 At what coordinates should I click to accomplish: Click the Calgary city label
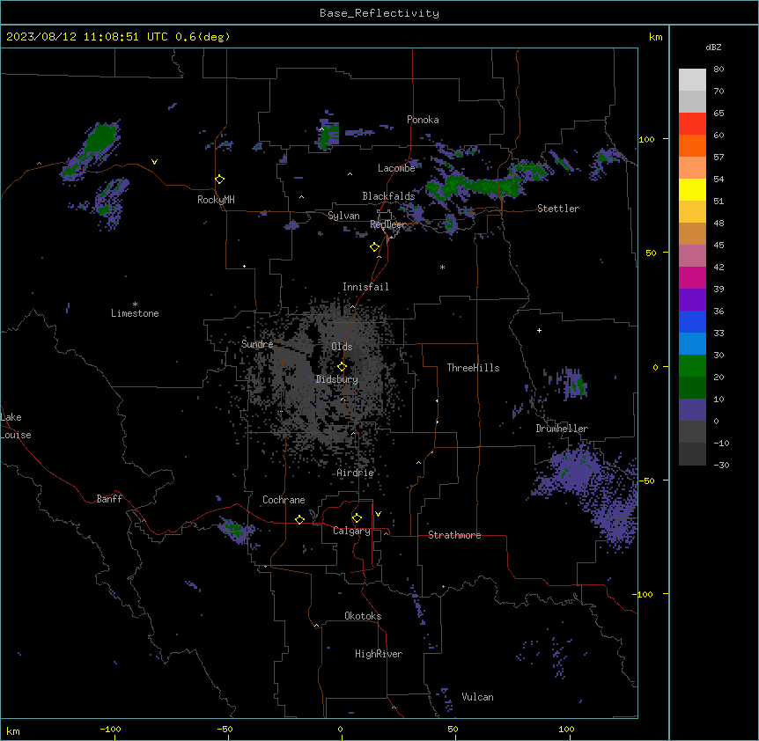pos(351,531)
